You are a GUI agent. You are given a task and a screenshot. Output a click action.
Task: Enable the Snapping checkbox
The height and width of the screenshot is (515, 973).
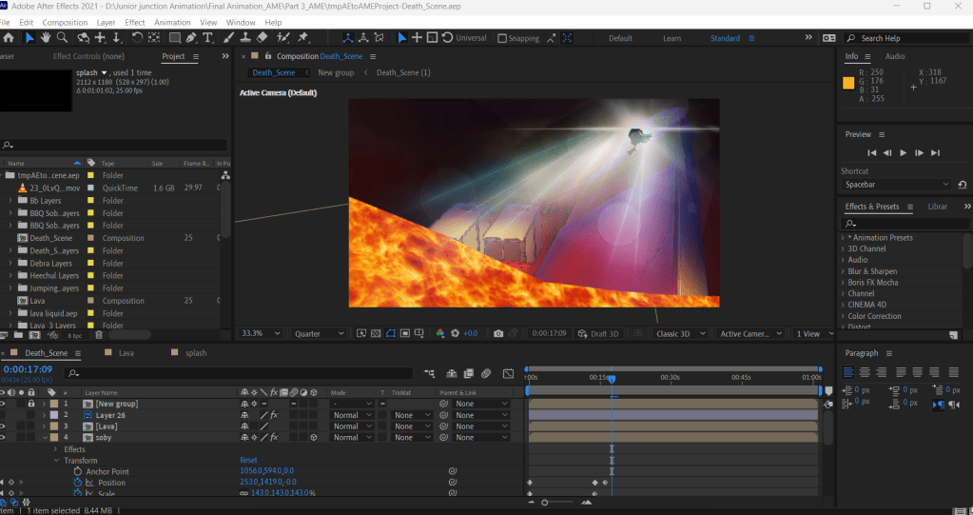click(x=504, y=38)
